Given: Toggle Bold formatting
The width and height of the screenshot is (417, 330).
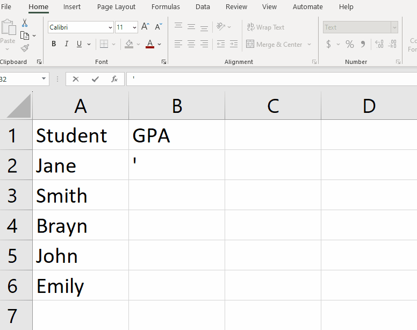Looking at the screenshot, I should [x=54, y=44].
